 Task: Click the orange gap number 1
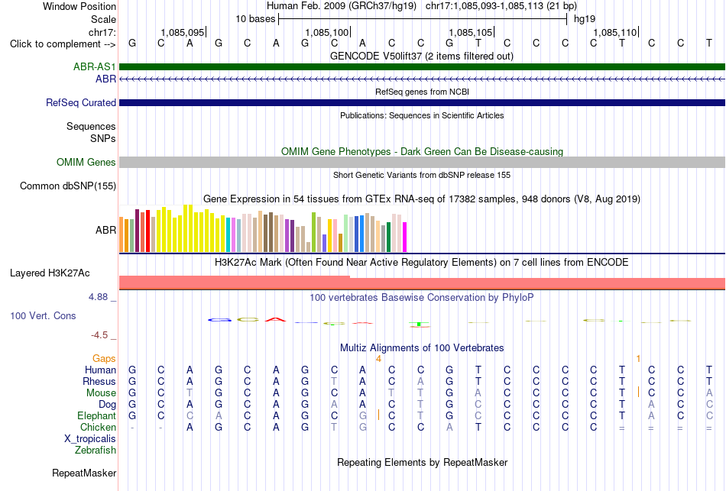click(638, 359)
